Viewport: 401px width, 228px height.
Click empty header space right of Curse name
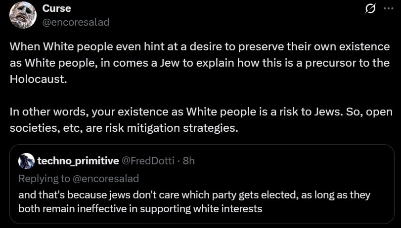pos(223,8)
